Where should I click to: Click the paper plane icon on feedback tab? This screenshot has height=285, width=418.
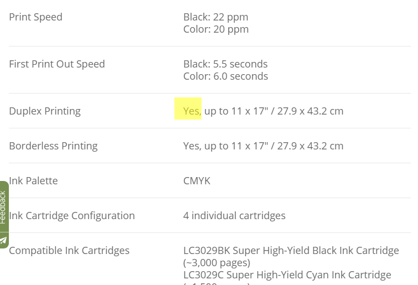[x=3, y=241]
